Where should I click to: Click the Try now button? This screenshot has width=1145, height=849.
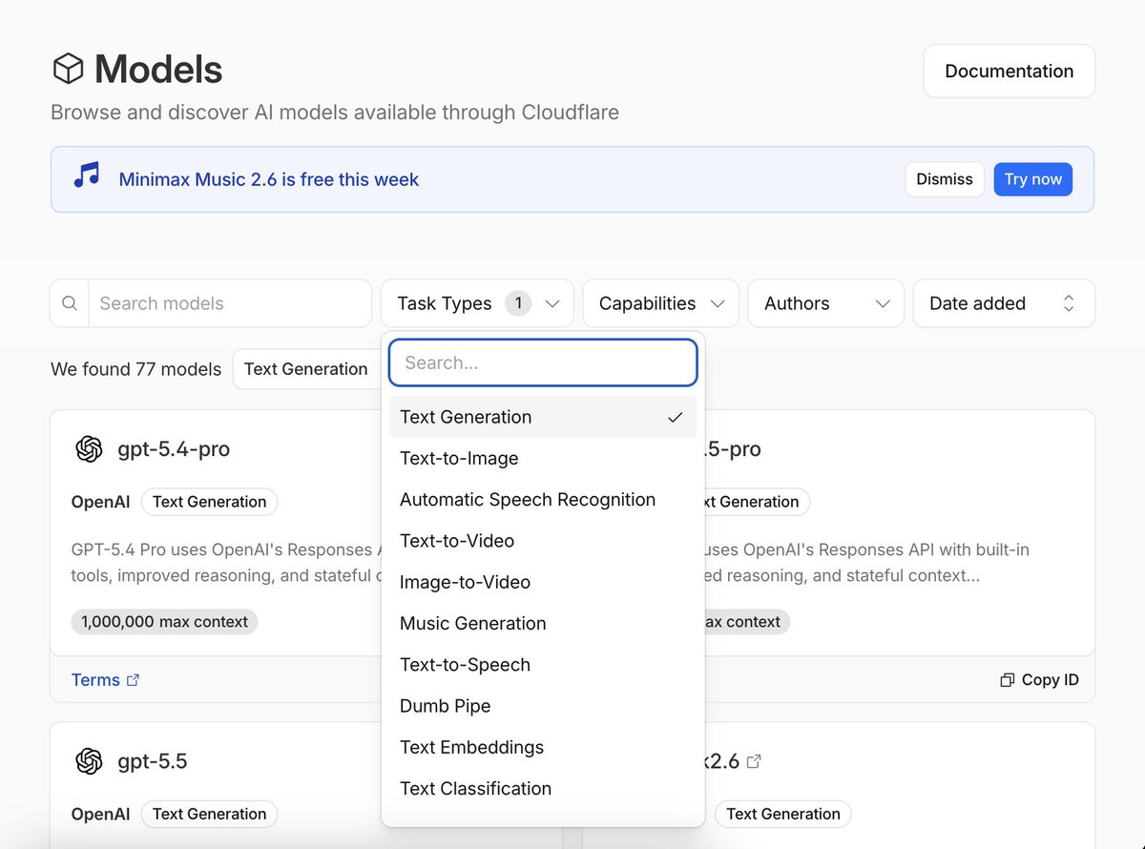point(1033,179)
